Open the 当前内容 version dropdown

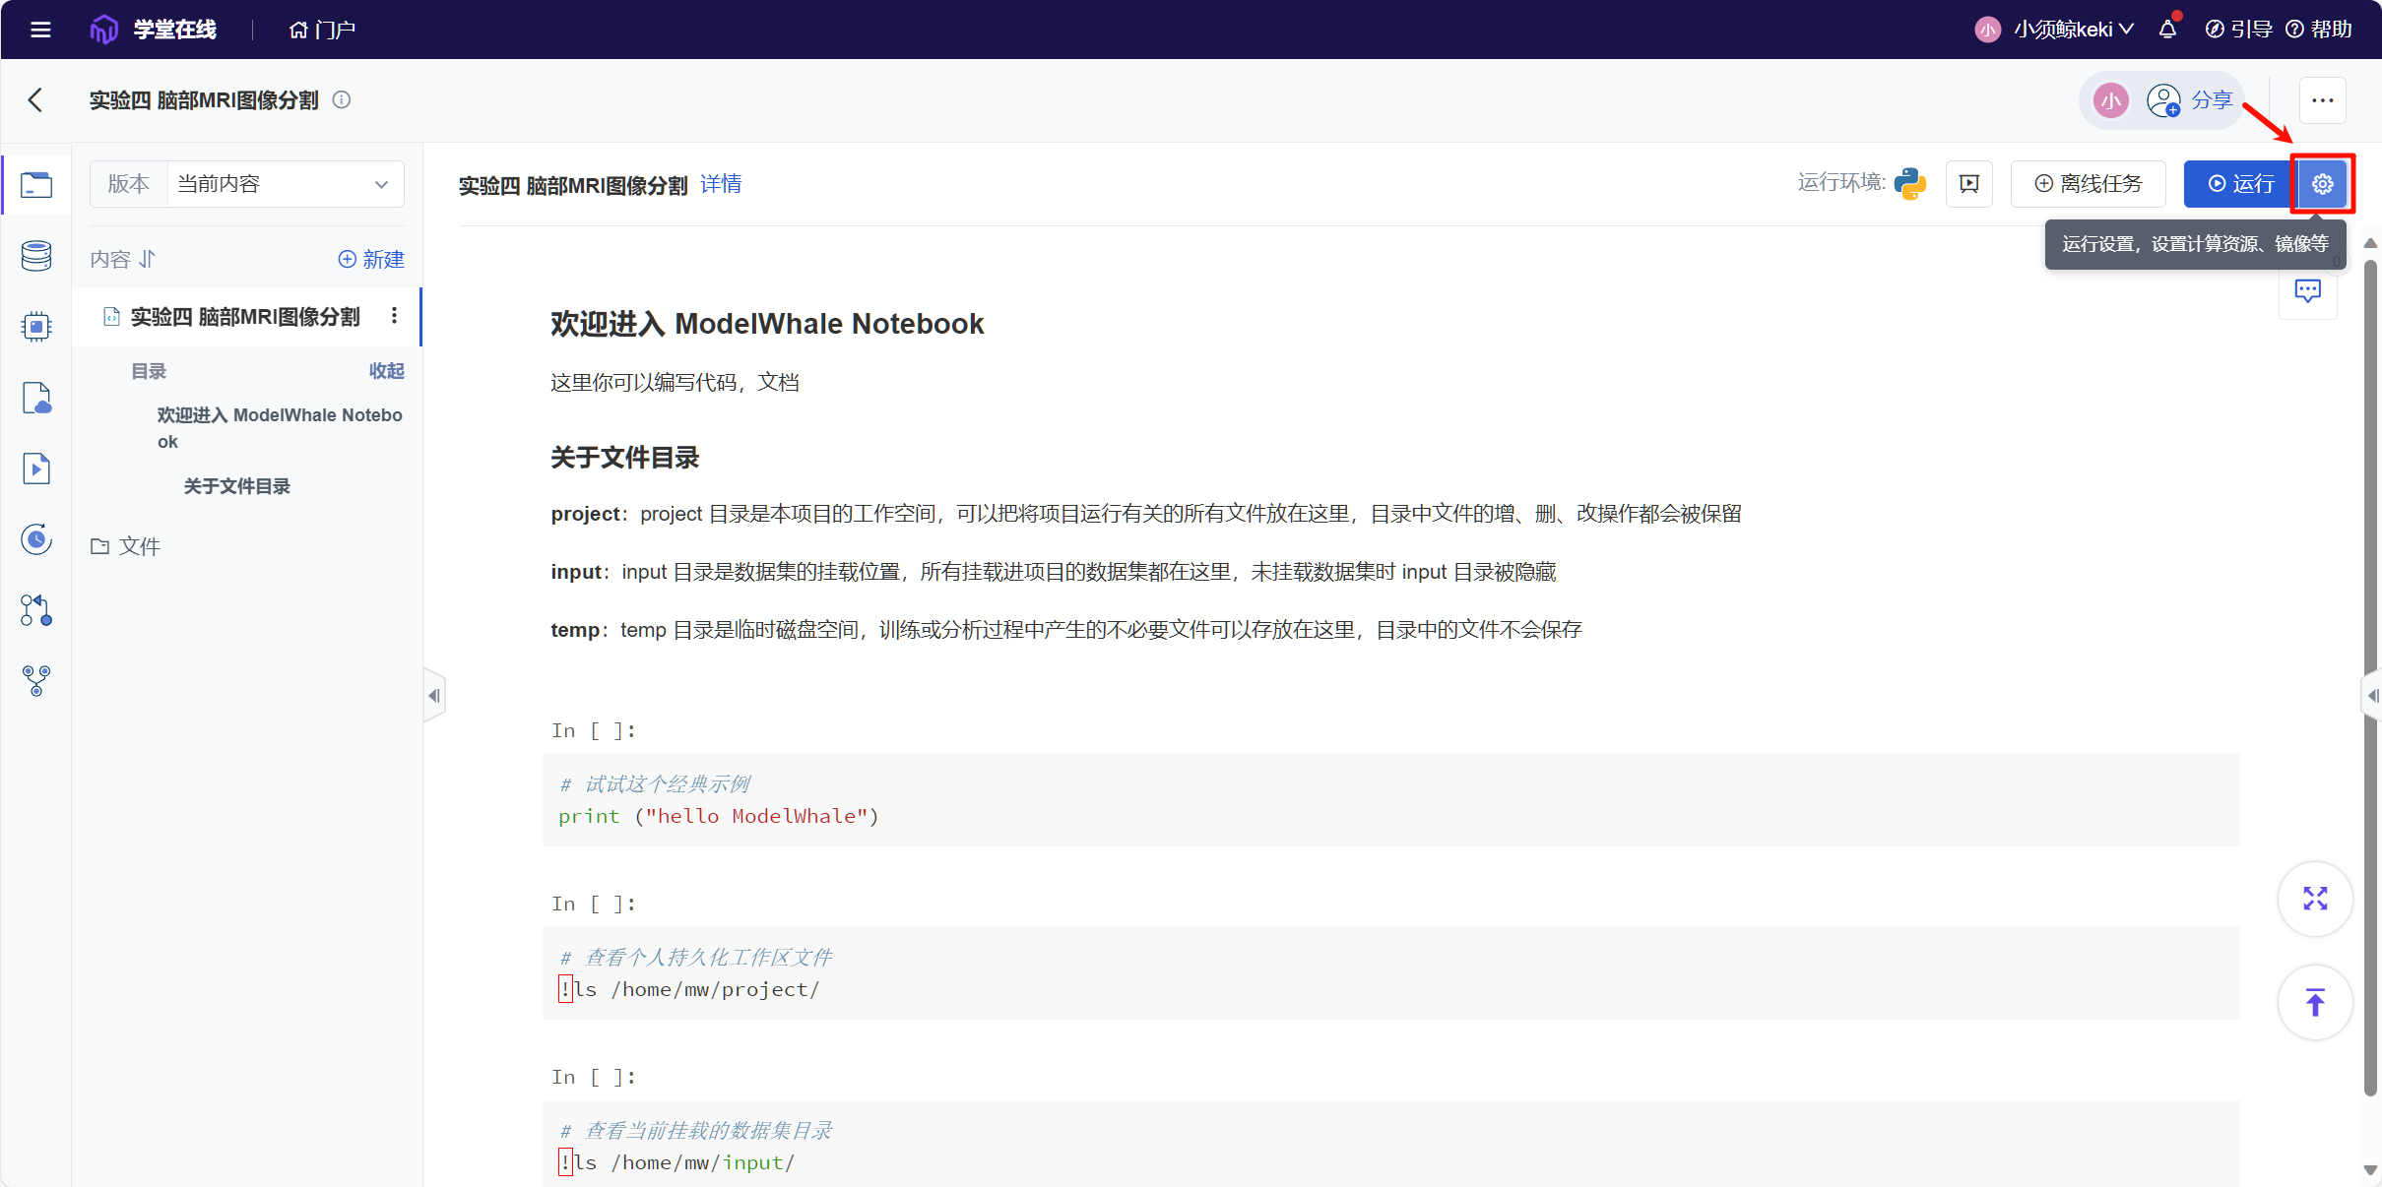click(x=285, y=184)
